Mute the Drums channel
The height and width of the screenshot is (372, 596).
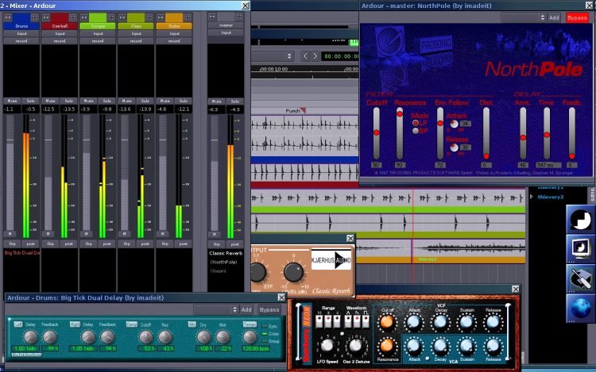(x=12, y=101)
